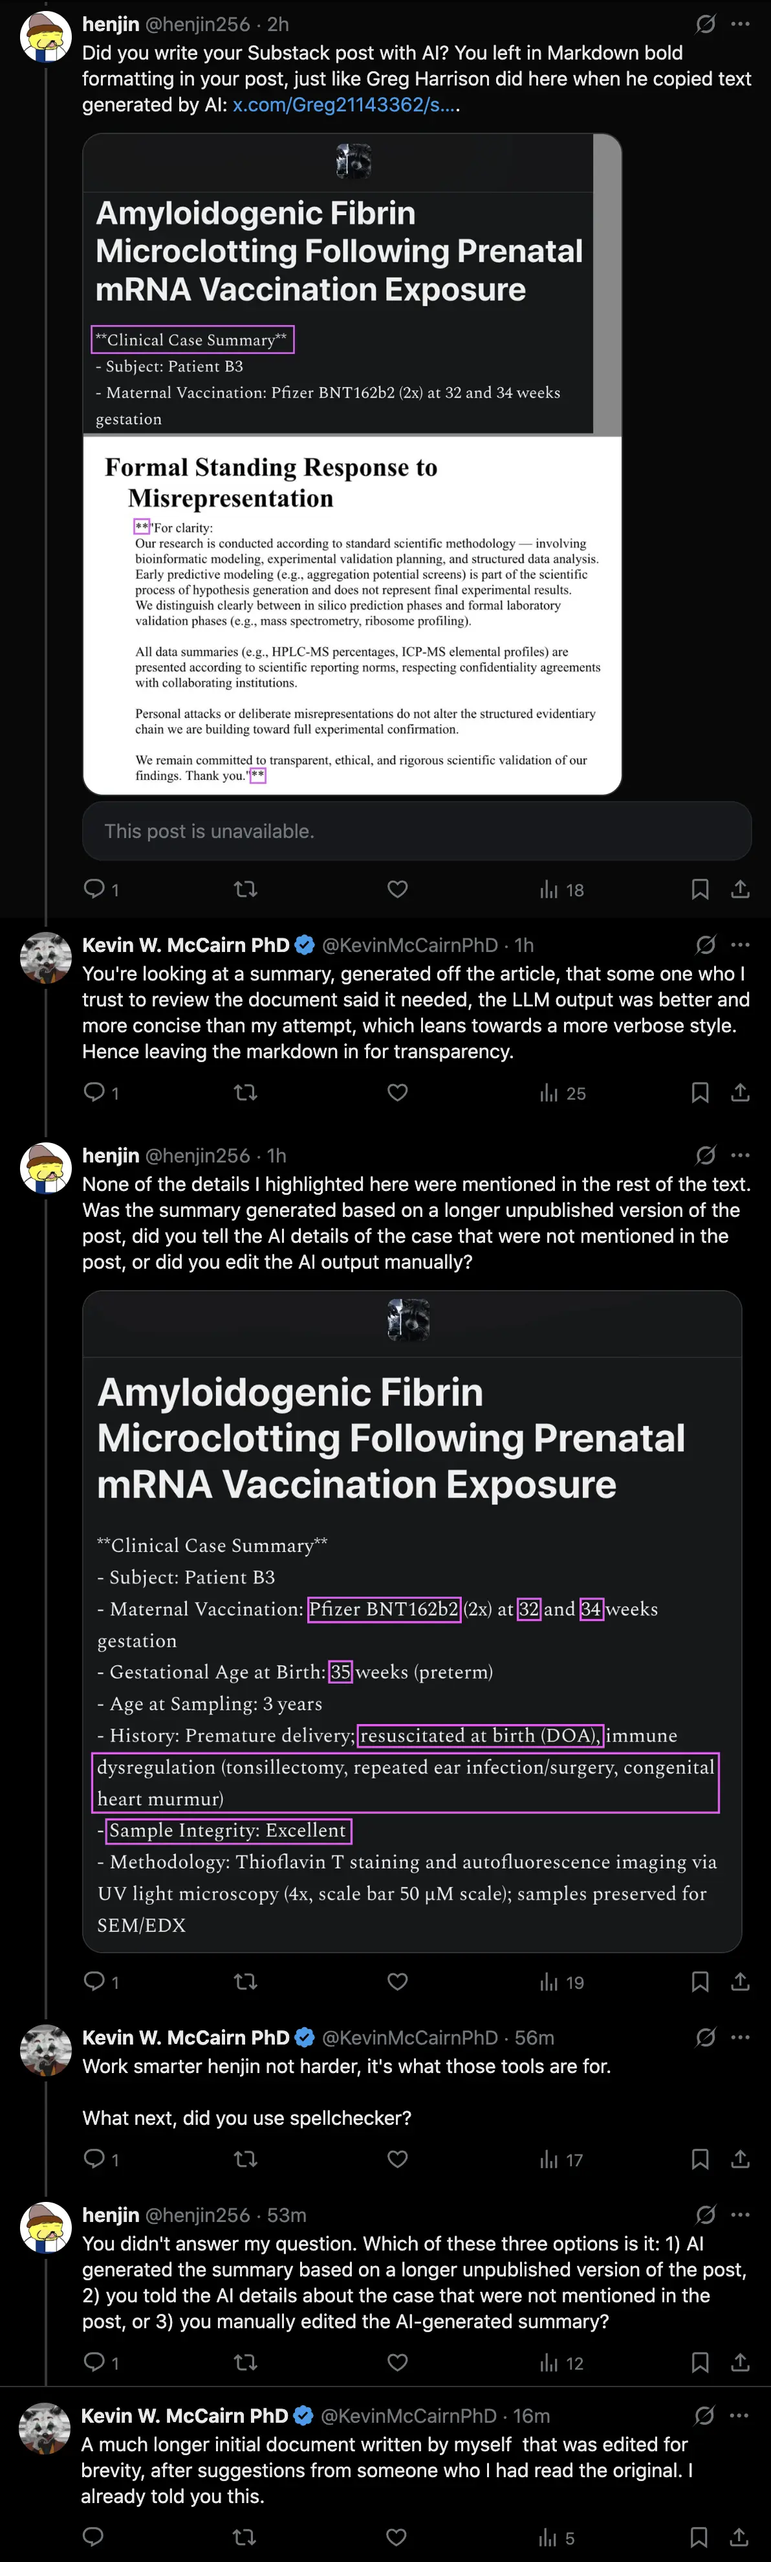This screenshot has width=771, height=2562.
Task: Open henjin's profile name on the 2h post
Action: pos(111,24)
